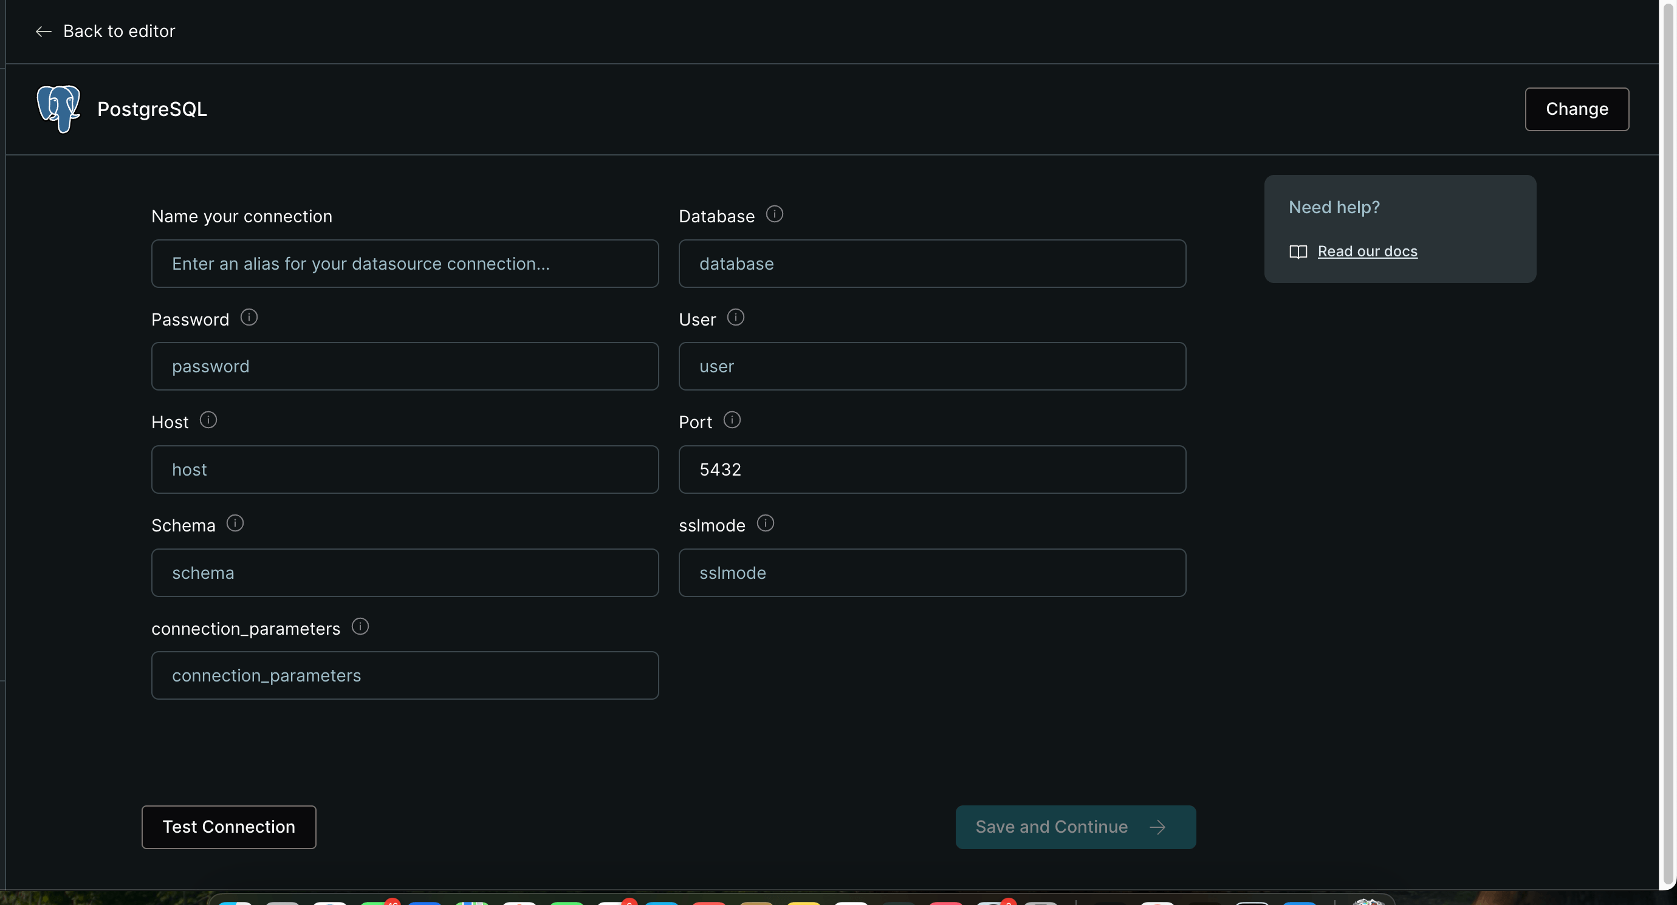Click the info icon next to Host

(x=208, y=420)
